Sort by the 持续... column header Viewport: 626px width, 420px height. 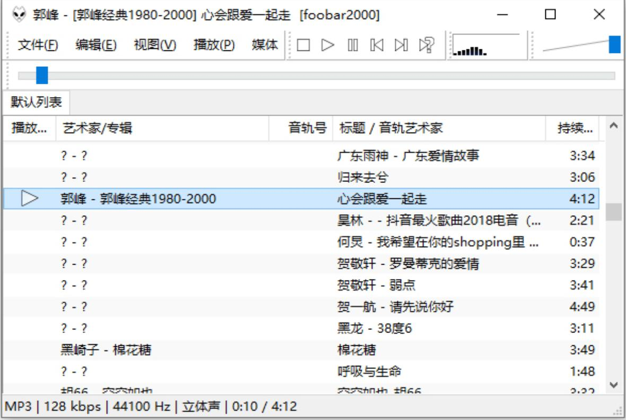tap(572, 128)
